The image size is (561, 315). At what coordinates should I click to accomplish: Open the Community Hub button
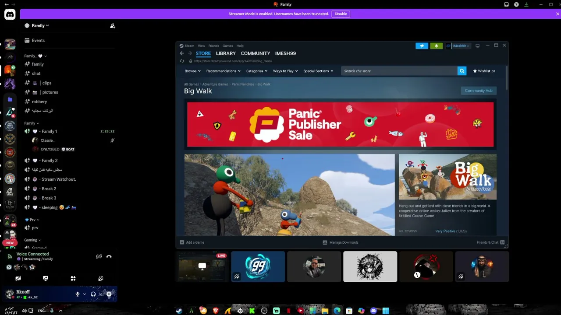(479, 91)
